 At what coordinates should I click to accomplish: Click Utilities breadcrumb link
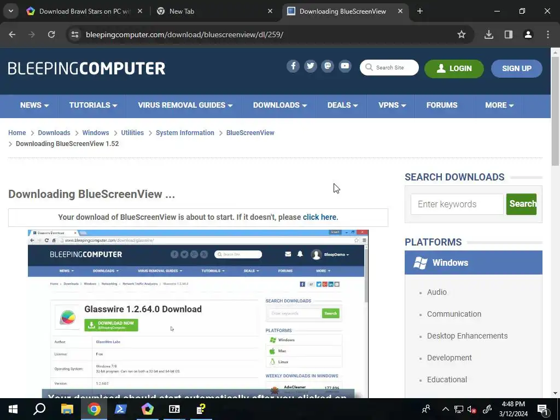(x=132, y=133)
